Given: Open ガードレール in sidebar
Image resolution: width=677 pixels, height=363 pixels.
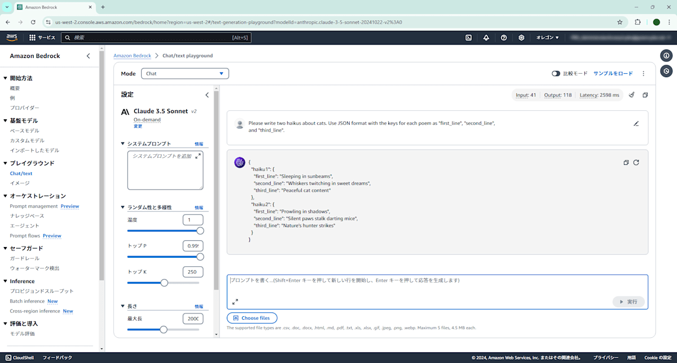Looking at the screenshot, I should click(24, 258).
